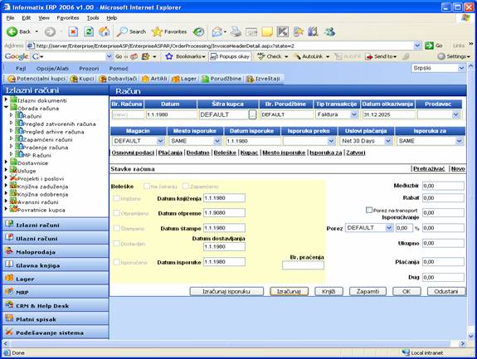Open the Glavna knjiga sidebar section
This screenshot has width=477, height=359.
pos(56,265)
